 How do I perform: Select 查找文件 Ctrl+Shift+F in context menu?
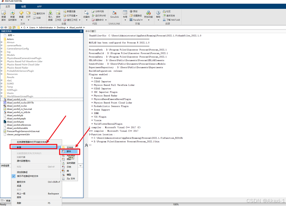(x=36, y=182)
